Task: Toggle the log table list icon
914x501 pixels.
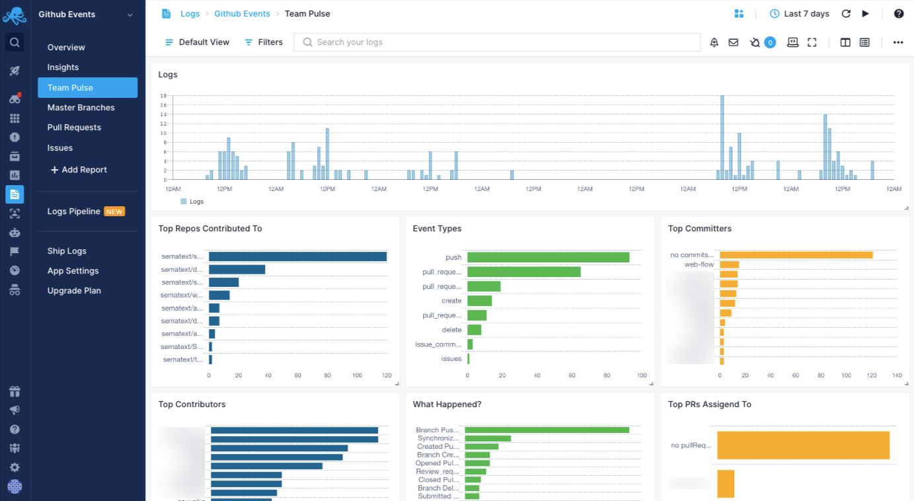Action: (x=864, y=42)
